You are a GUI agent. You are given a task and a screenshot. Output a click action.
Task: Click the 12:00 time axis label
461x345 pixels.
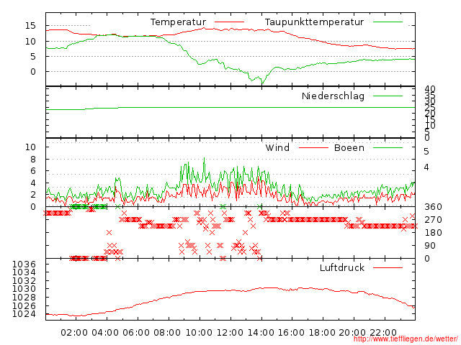(230, 333)
